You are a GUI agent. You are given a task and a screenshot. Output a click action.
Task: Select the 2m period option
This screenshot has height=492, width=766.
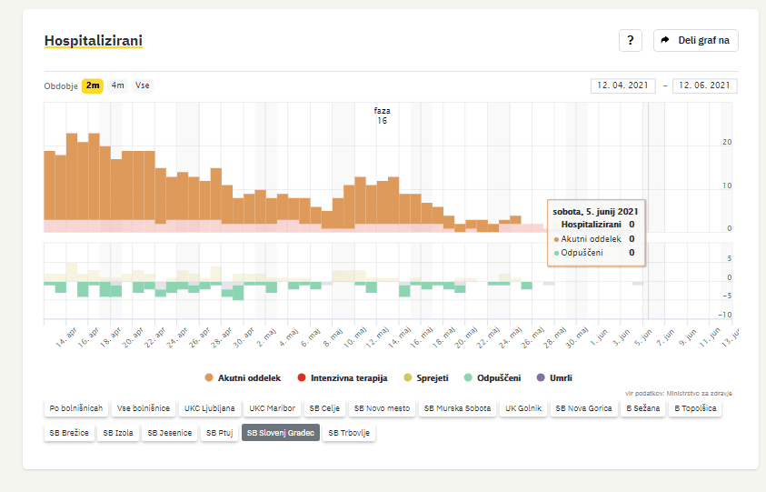tap(93, 85)
